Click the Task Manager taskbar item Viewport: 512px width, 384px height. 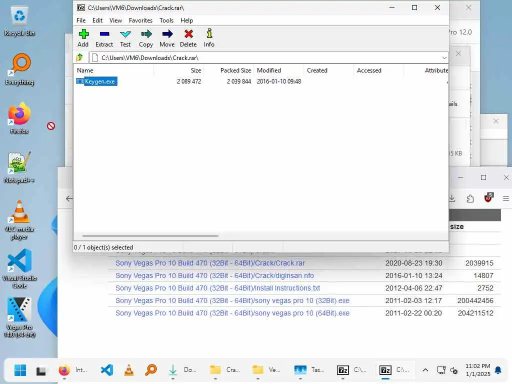click(309, 370)
